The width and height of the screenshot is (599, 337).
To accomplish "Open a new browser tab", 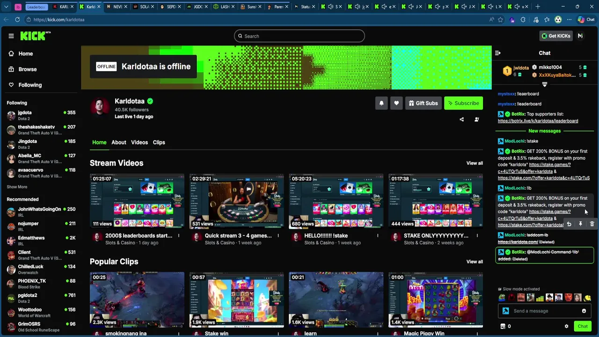I will tap(538, 7).
